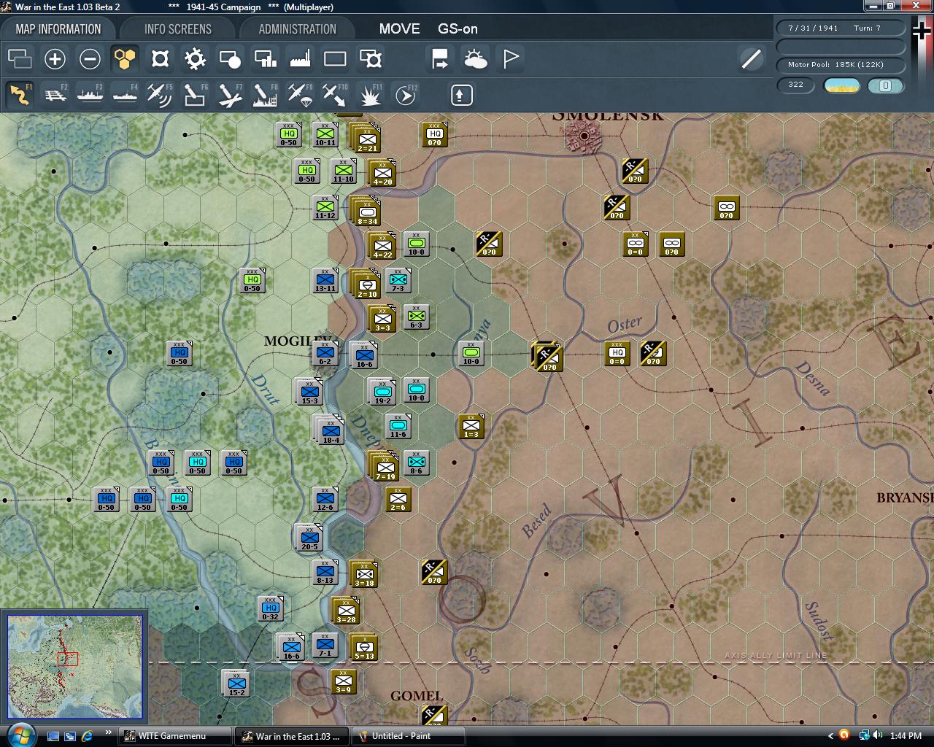This screenshot has width=934, height=747.
Task: Select the F5 air reconnaissance mission icon
Action: coord(160,95)
